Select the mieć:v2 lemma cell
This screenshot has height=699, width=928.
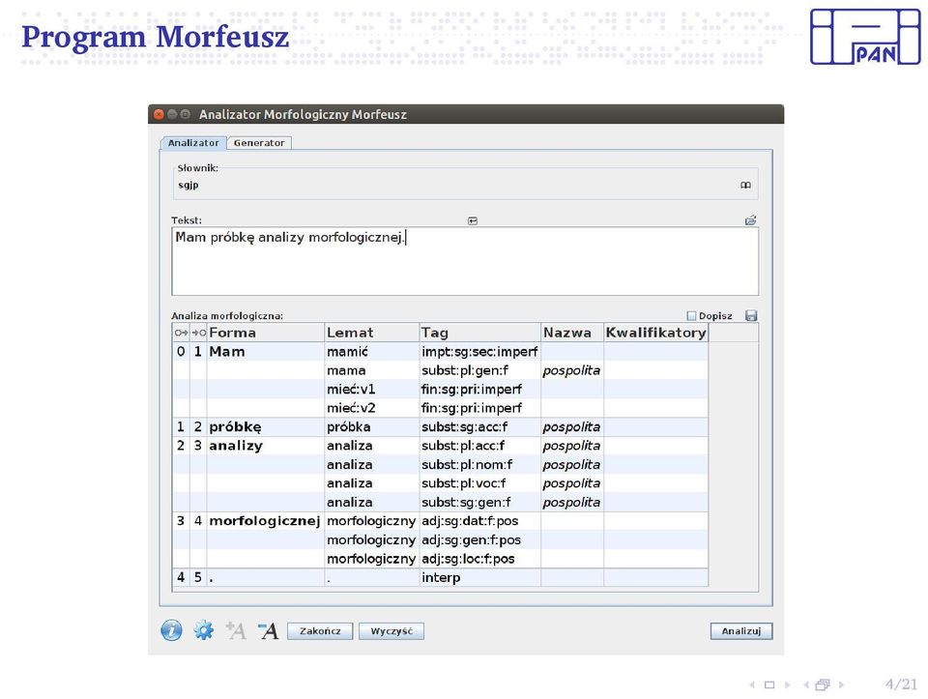click(x=371, y=408)
